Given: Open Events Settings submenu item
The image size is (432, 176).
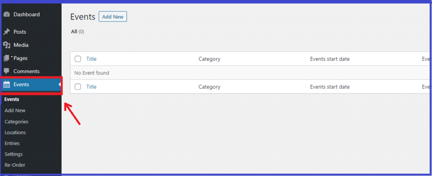Looking at the screenshot, I should point(13,154).
